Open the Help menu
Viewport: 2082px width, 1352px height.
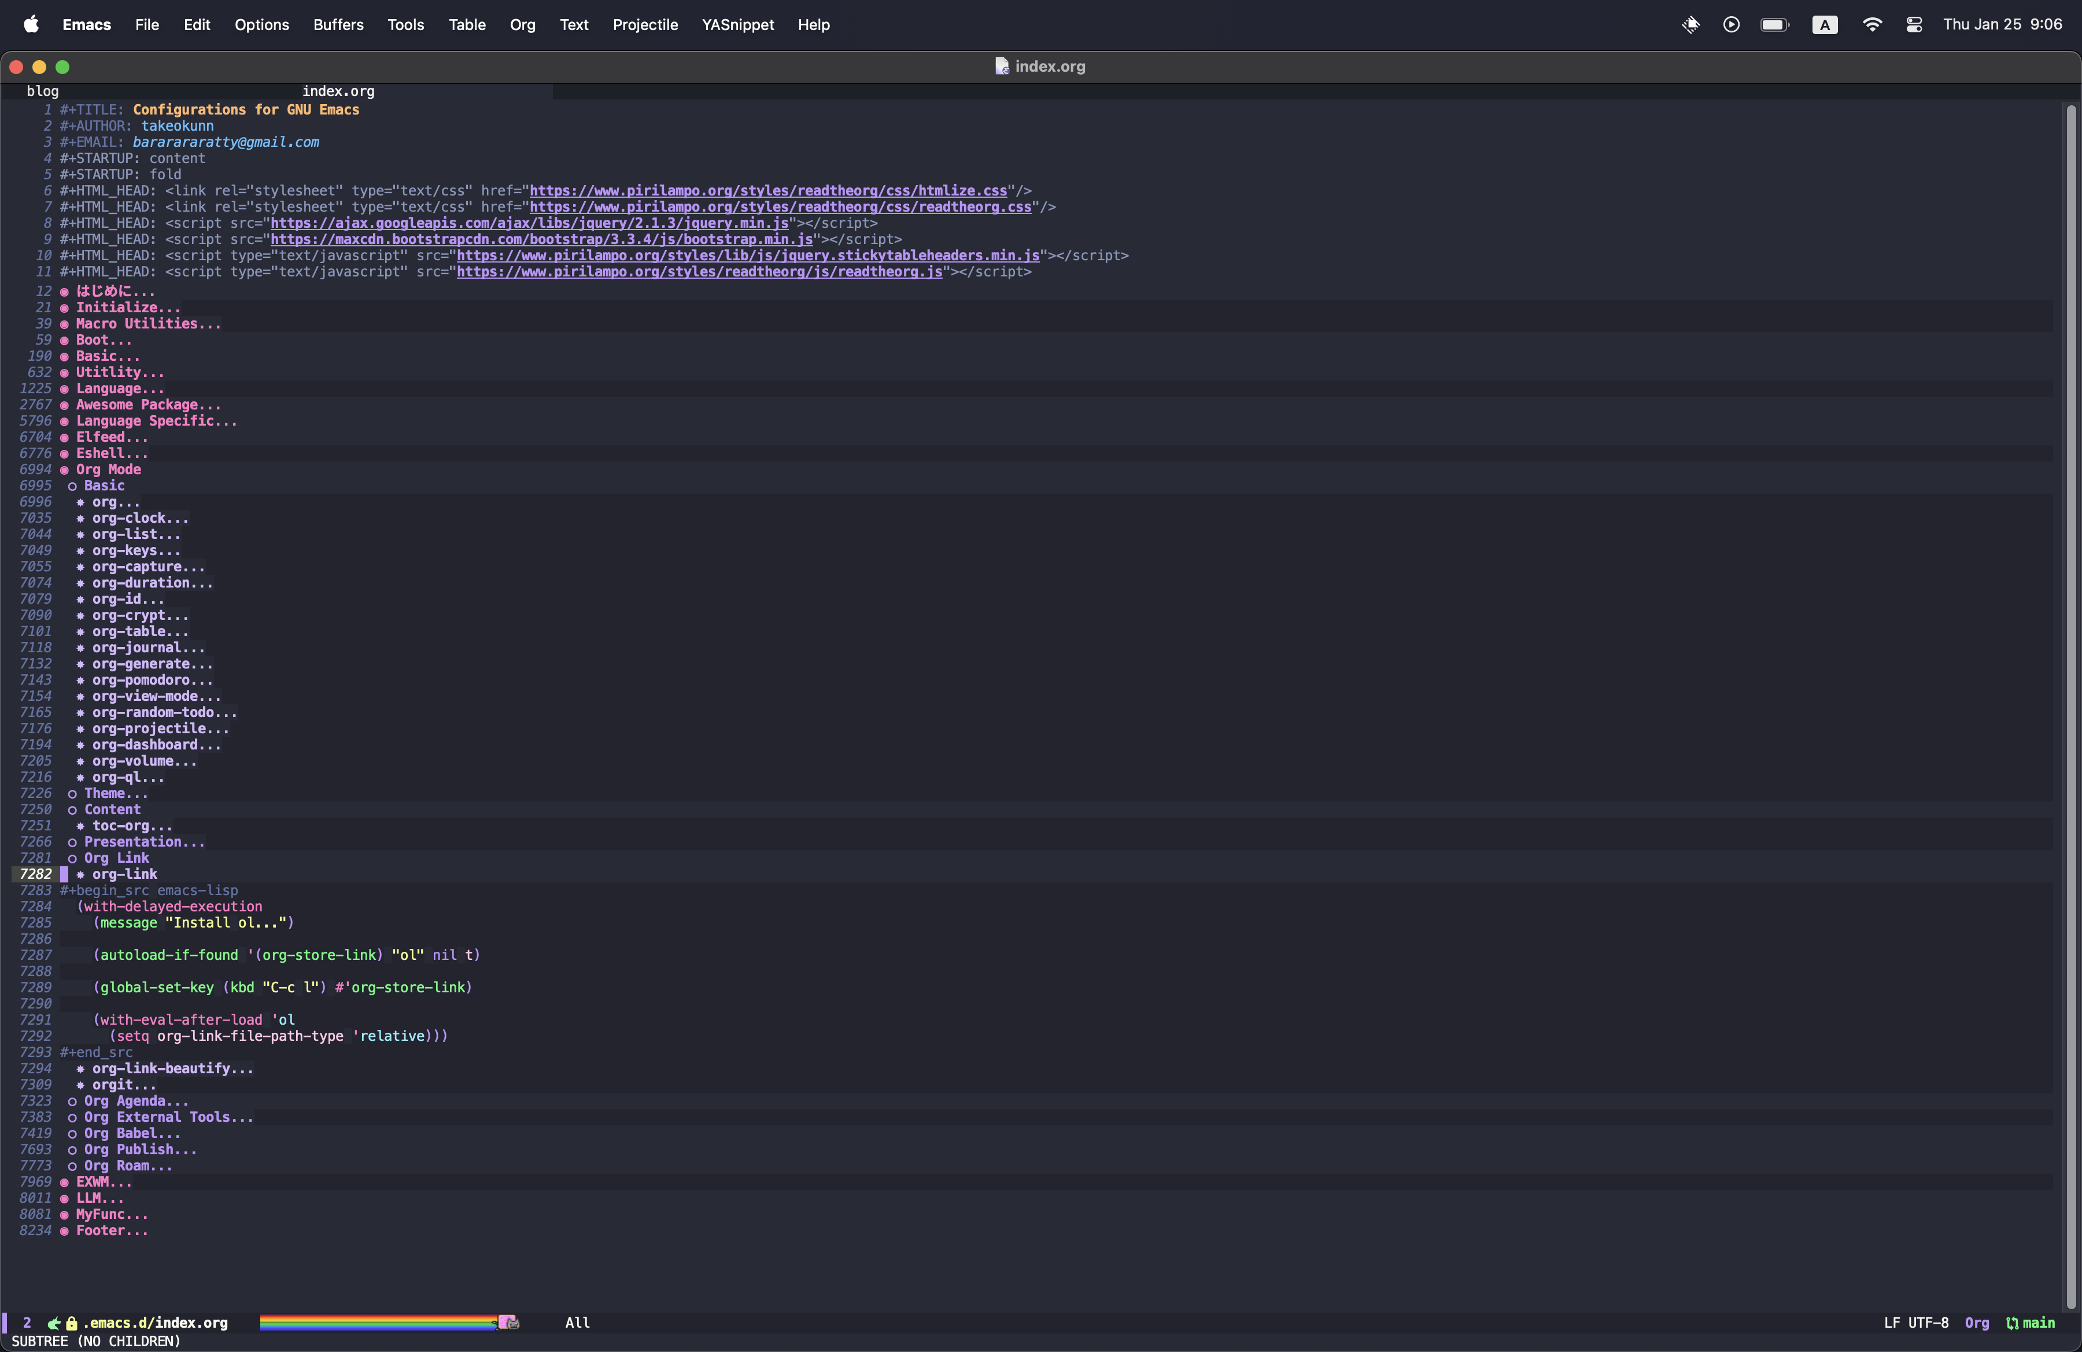(814, 24)
